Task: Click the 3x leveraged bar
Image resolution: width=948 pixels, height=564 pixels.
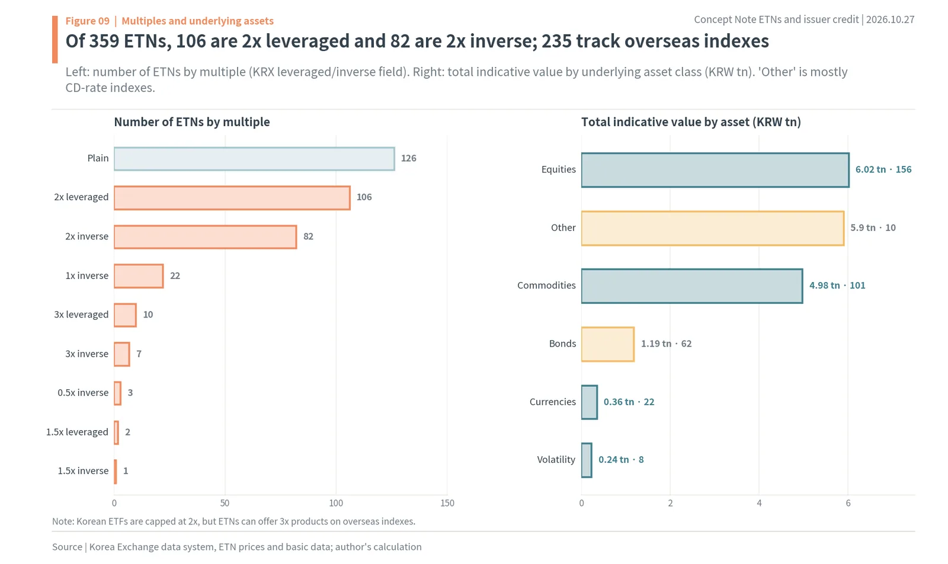Action: pyautogui.click(x=125, y=315)
